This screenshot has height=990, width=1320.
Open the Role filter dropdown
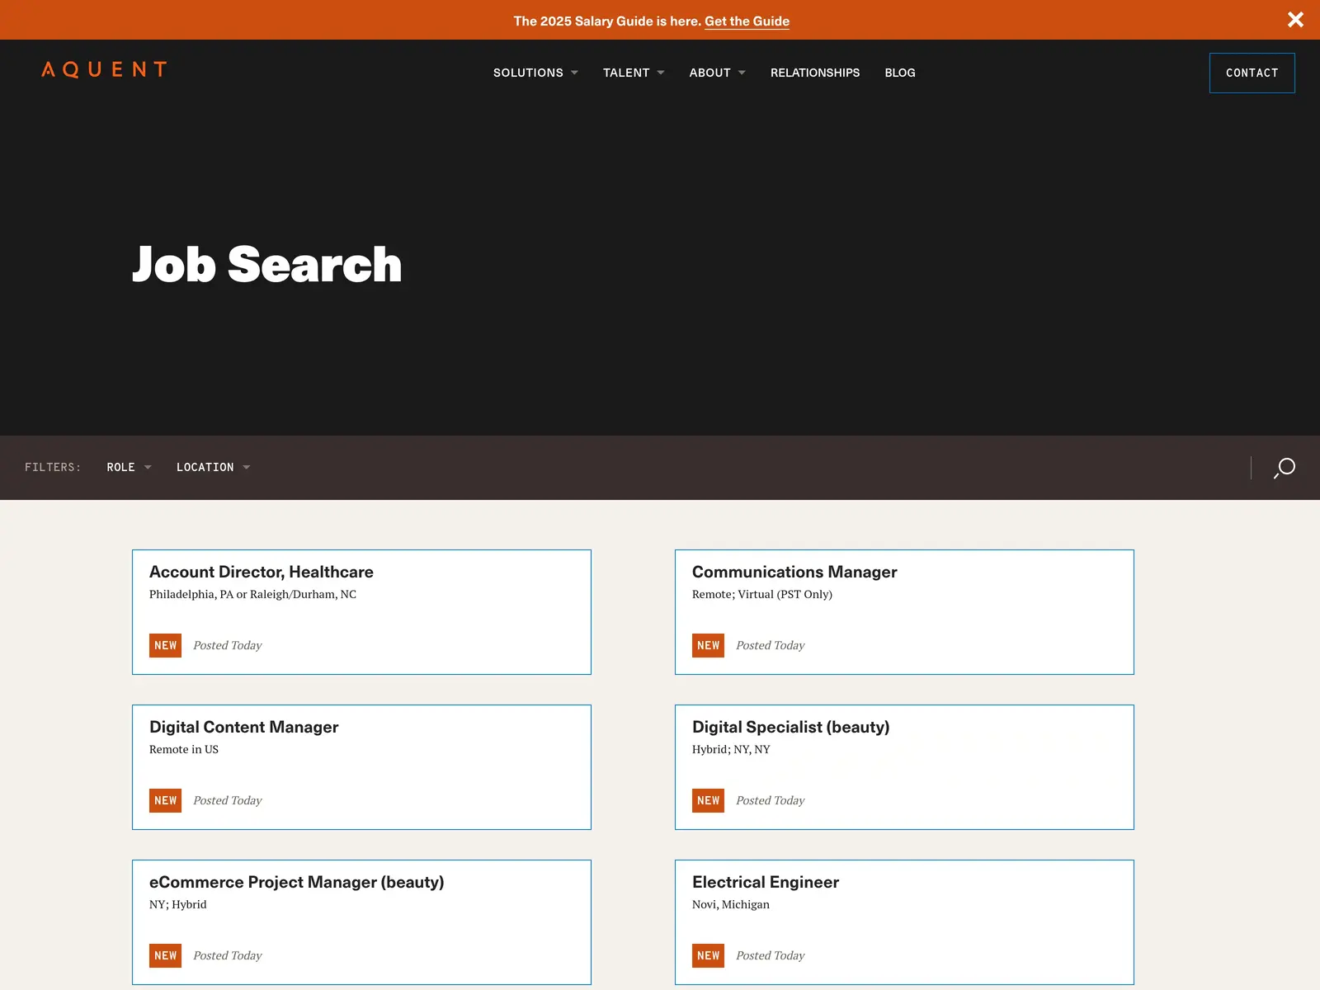point(129,467)
